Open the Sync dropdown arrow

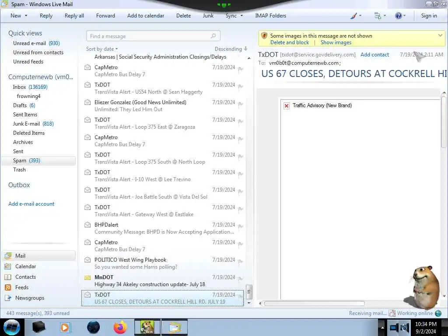click(x=241, y=16)
